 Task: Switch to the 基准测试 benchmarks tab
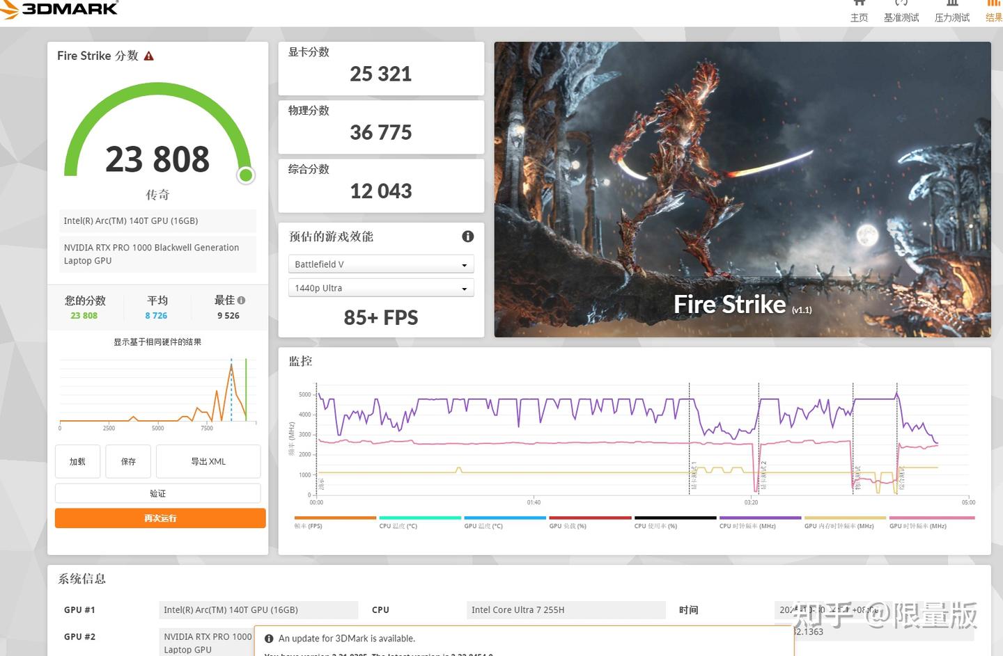pos(901,11)
